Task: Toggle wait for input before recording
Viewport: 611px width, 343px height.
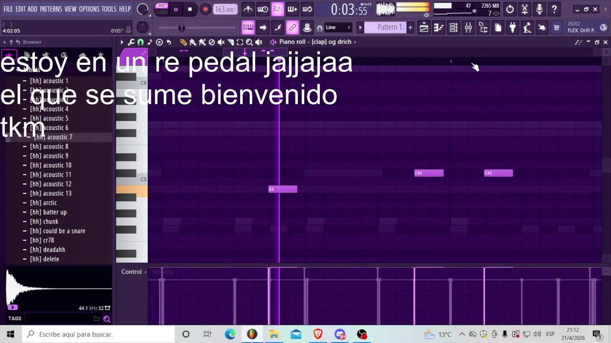Action: pos(263,9)
